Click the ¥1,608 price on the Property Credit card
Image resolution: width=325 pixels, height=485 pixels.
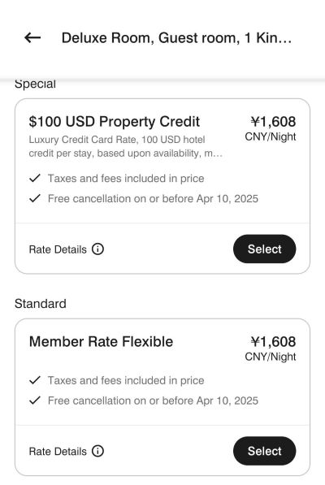tap(273, 122)
